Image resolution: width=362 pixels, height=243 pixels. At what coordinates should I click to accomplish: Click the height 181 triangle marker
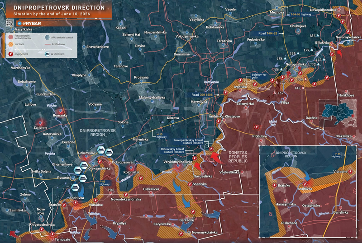(x=318, y=36)
